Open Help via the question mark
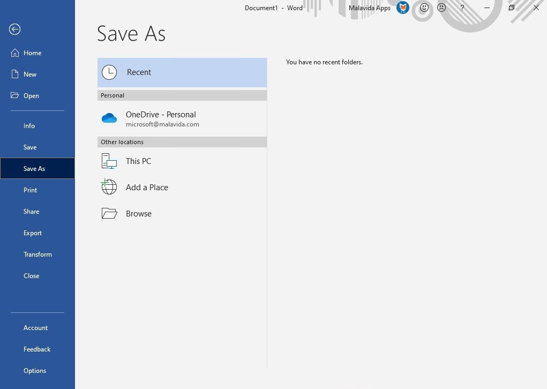The height and width of the screenshot is (389, 547). [x=462, y=8]
